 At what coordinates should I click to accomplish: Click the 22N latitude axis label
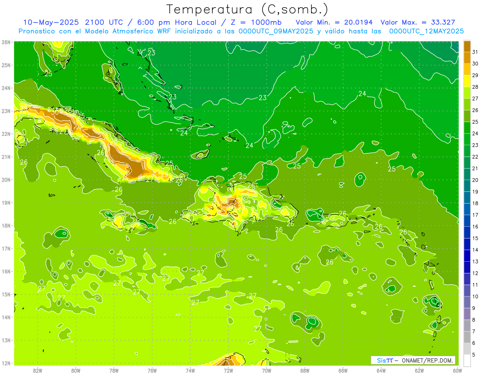tap(6, 134)
